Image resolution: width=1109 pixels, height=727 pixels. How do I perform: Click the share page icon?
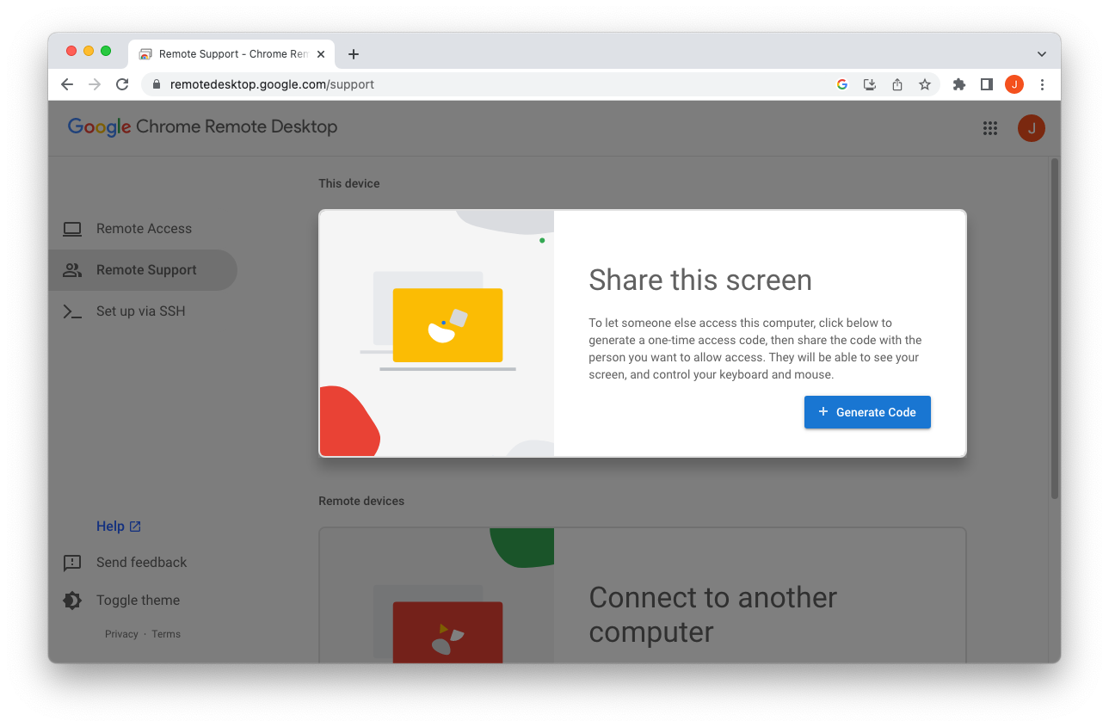click(897, 84)
